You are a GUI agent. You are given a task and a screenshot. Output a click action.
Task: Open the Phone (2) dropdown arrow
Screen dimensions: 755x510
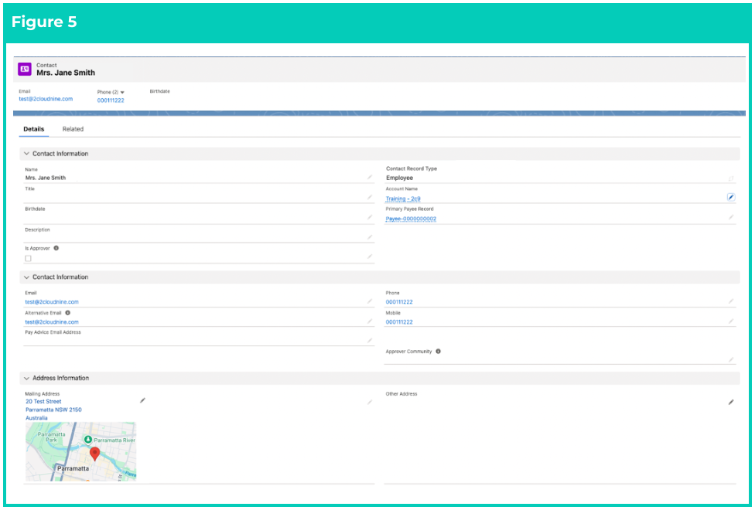(x=122, y=93)
